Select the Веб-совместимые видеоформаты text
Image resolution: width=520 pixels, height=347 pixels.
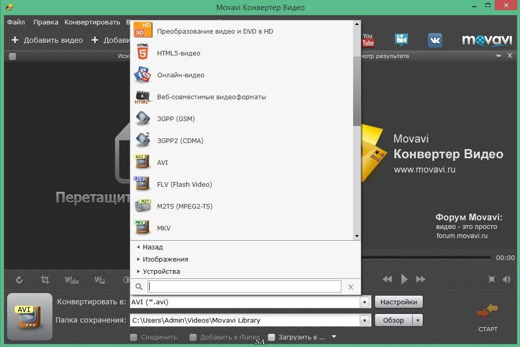212,97
